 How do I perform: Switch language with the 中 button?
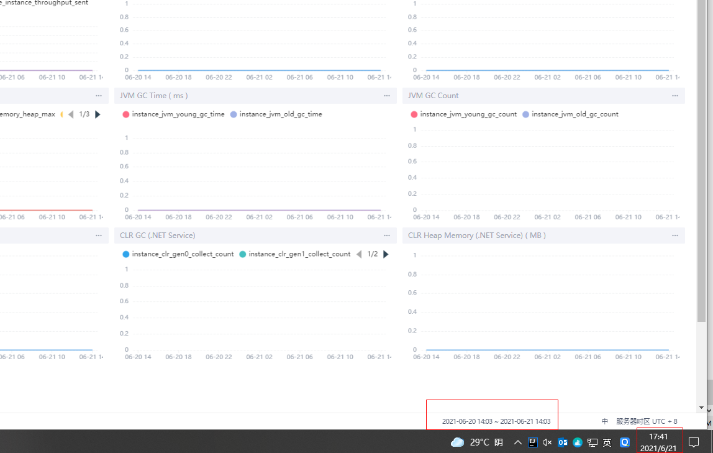tap(604, 421)
